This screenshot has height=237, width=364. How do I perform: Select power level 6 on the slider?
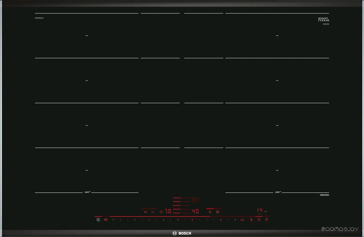tap(192, 220)
